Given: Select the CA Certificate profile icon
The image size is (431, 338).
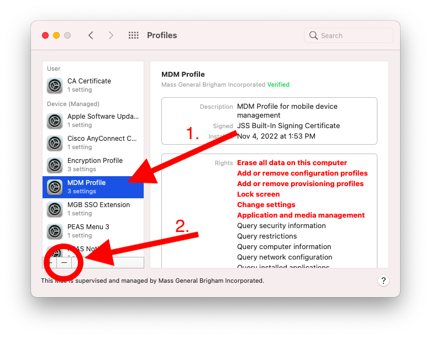Looking at the screenshot, I should click(x=55, y=86).
